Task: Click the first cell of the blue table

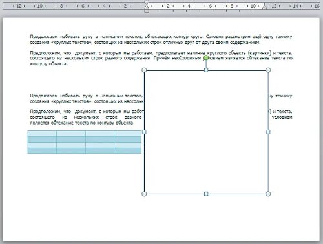Action: pyautogui.click(x=42, y=134)
